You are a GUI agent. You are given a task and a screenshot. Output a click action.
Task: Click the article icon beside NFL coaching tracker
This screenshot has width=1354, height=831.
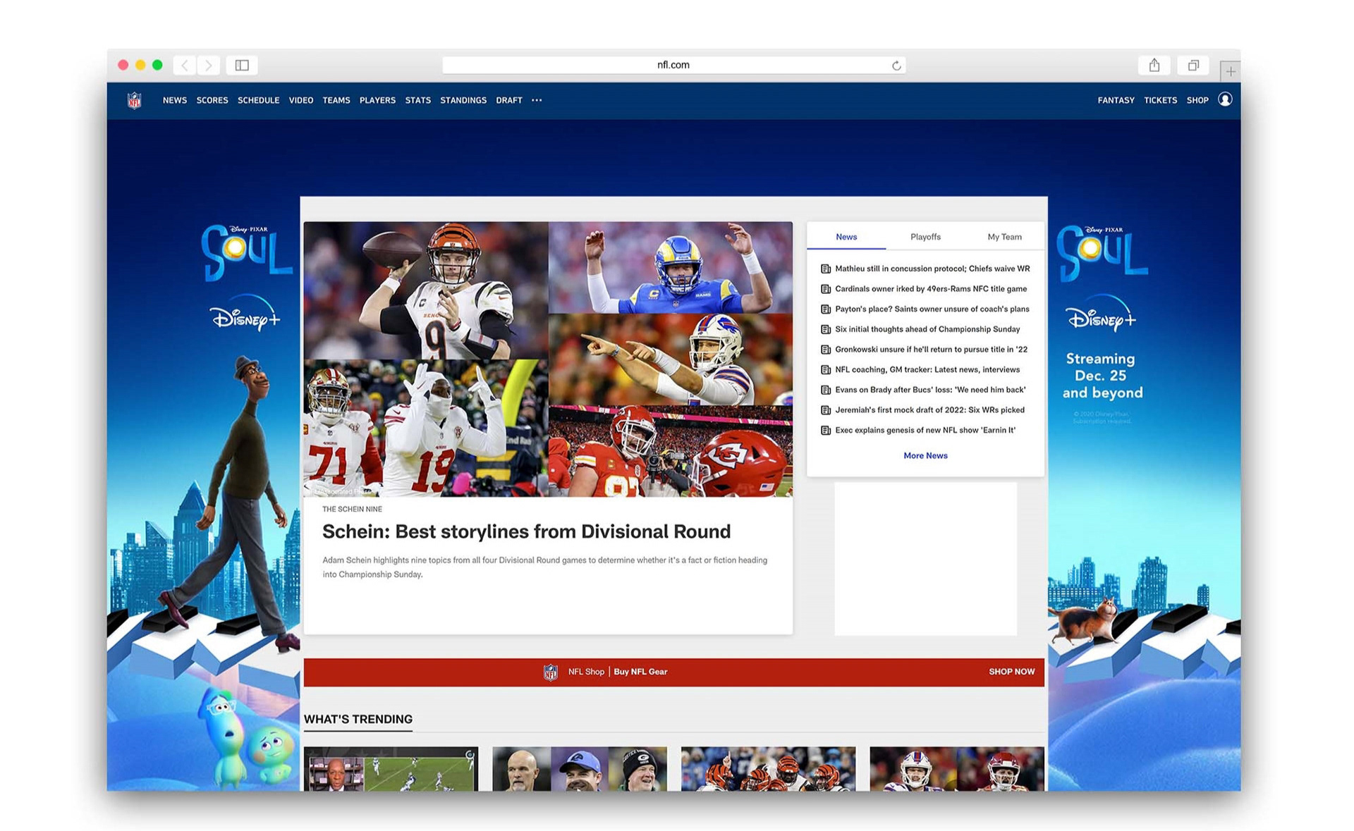825,370
